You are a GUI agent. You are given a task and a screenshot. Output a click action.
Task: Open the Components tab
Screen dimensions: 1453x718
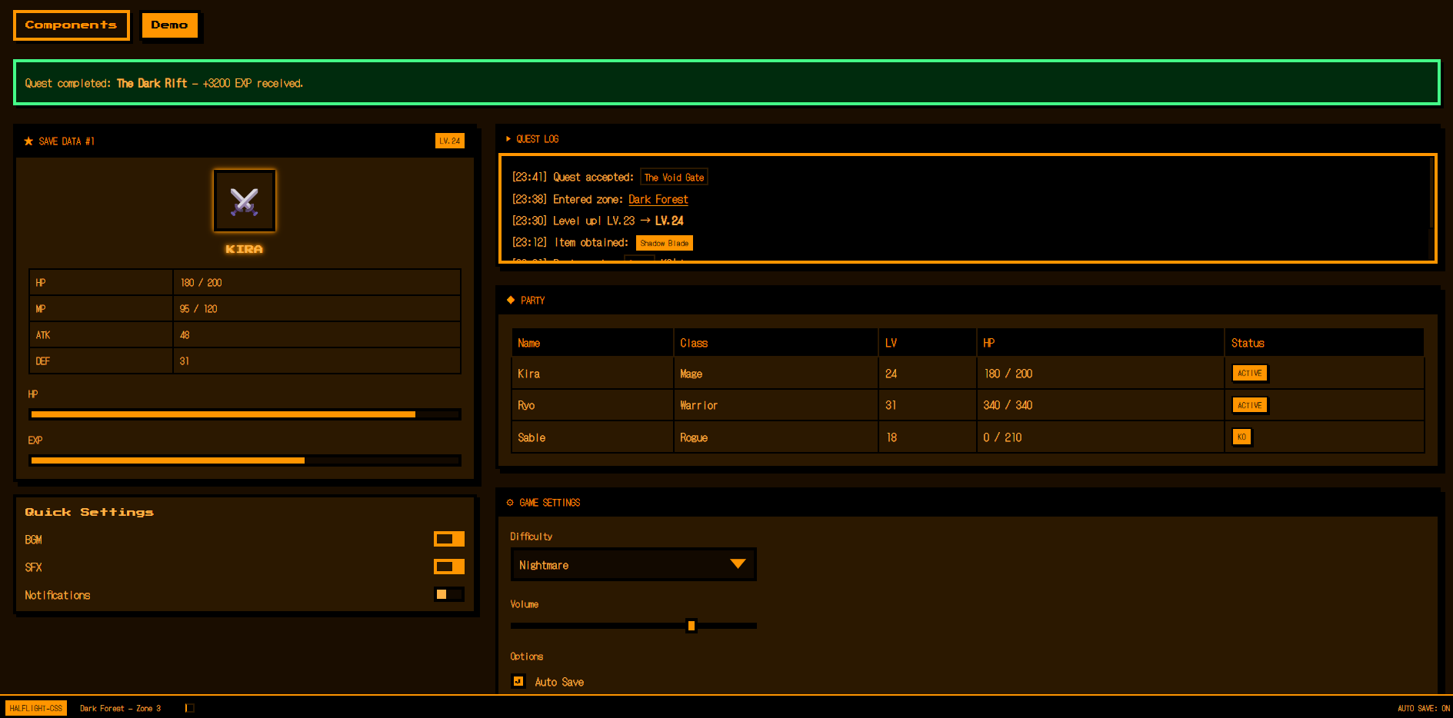71,25
